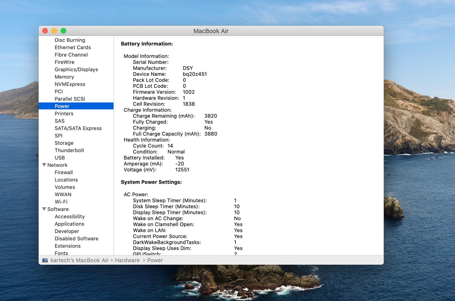Click the cycle count value 14
This screenshot has width=455, height=301.
coord(170,146)
